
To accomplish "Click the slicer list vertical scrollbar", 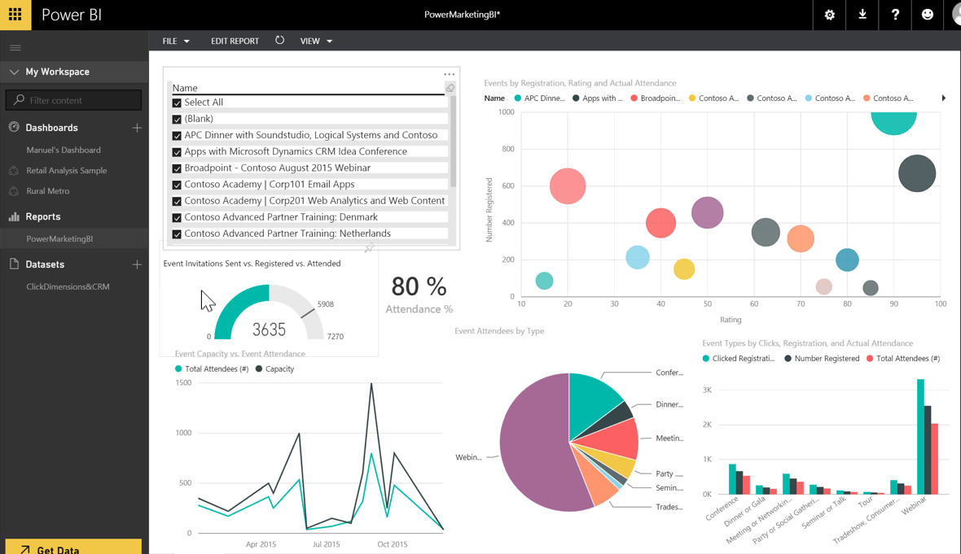I will (x=454, y=142).
